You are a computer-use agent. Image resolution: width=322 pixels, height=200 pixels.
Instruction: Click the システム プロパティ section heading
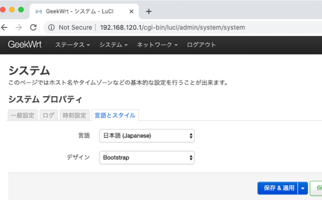45,99
